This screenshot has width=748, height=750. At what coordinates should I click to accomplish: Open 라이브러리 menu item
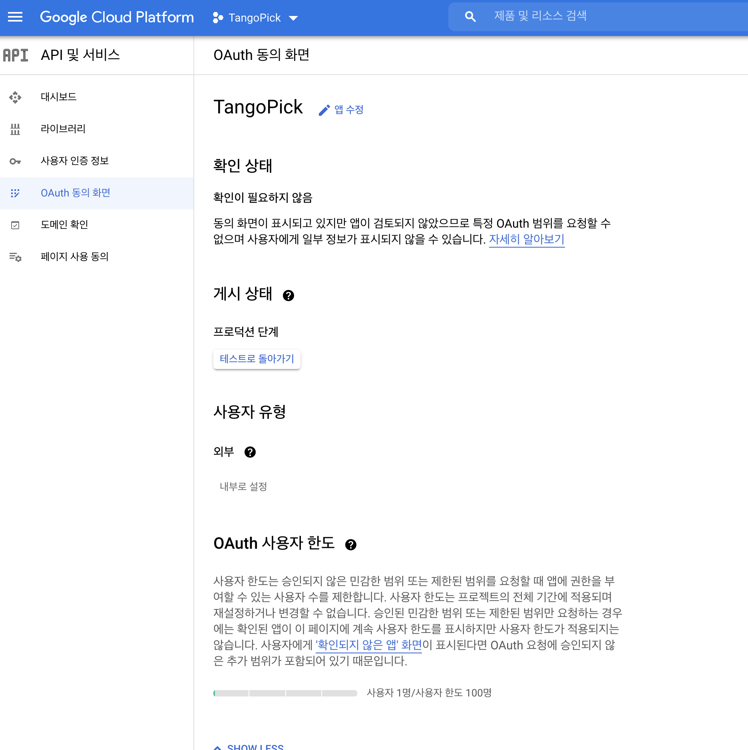(x=97, y=129)
